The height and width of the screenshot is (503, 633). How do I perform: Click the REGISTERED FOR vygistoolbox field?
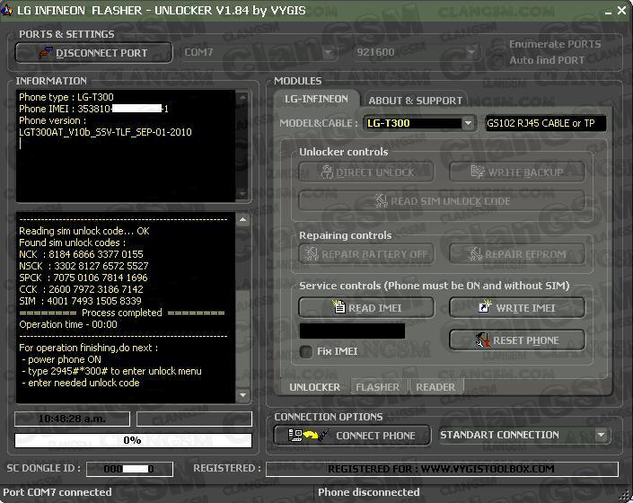(442, 469)
